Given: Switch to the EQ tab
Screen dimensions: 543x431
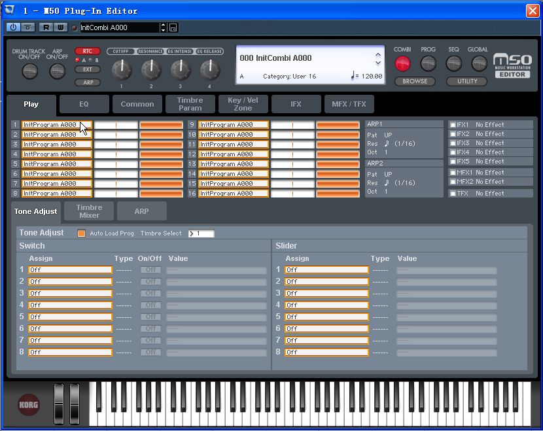Looking at the screenshot, I should point(84,104).
